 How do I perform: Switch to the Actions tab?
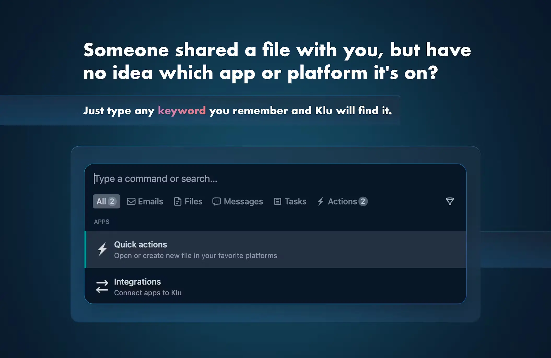click(x=342, y=201)
